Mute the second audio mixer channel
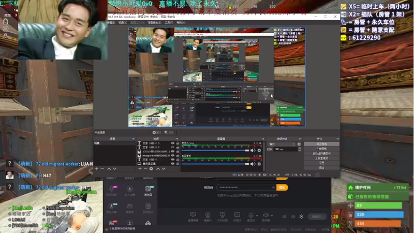Screen dimensions: 414x233 tap(253, 164)
